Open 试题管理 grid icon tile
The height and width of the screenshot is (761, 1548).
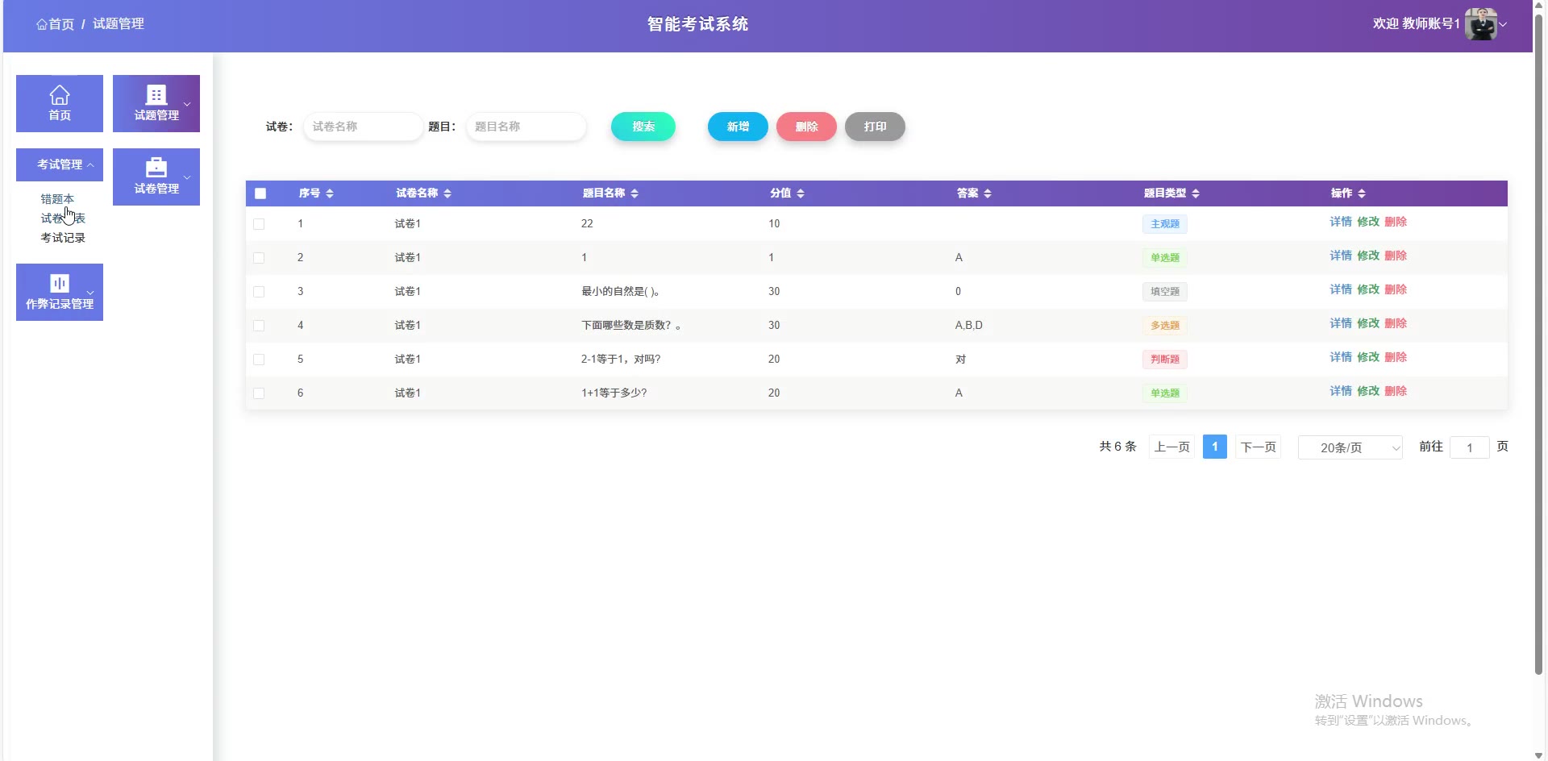coord(156,95)
